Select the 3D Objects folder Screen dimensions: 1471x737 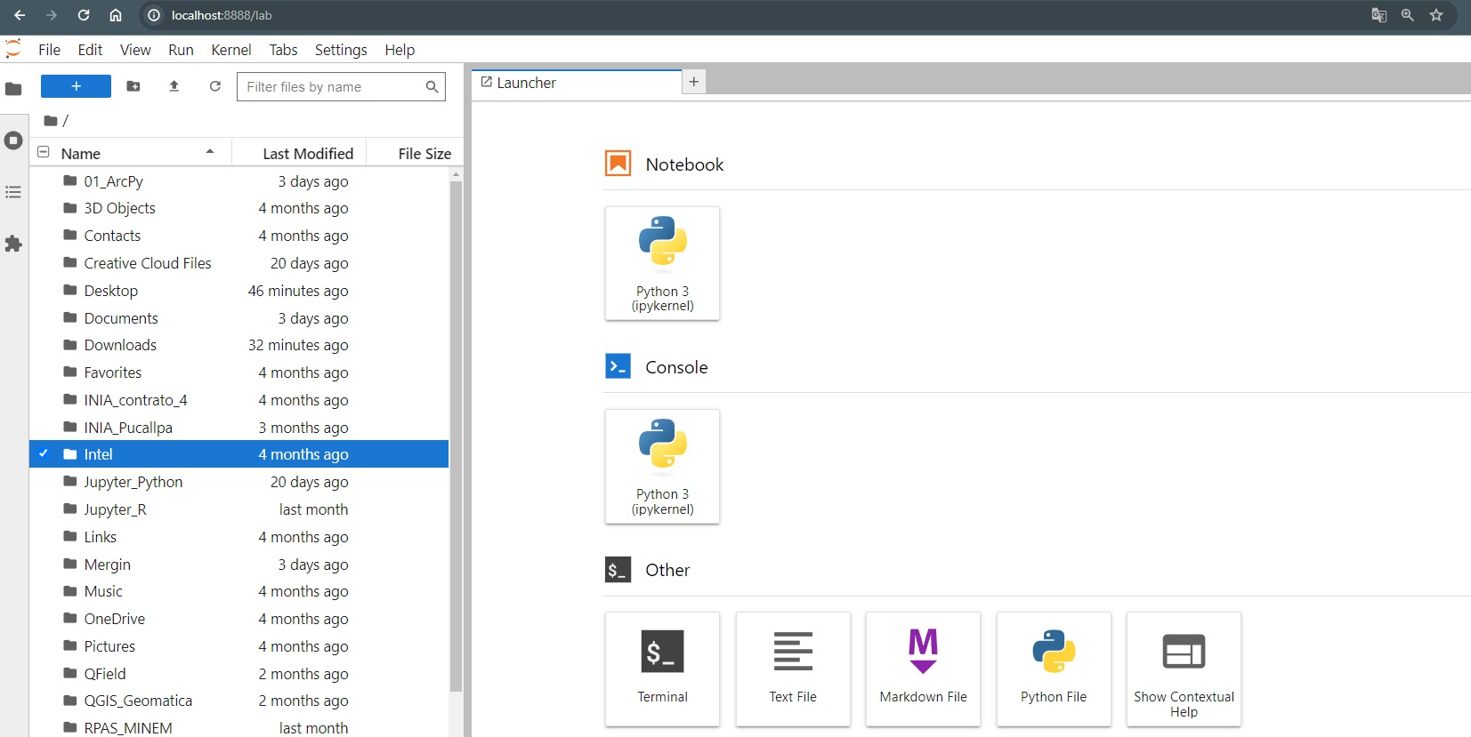pyautogui.click(x=238, y=208)
